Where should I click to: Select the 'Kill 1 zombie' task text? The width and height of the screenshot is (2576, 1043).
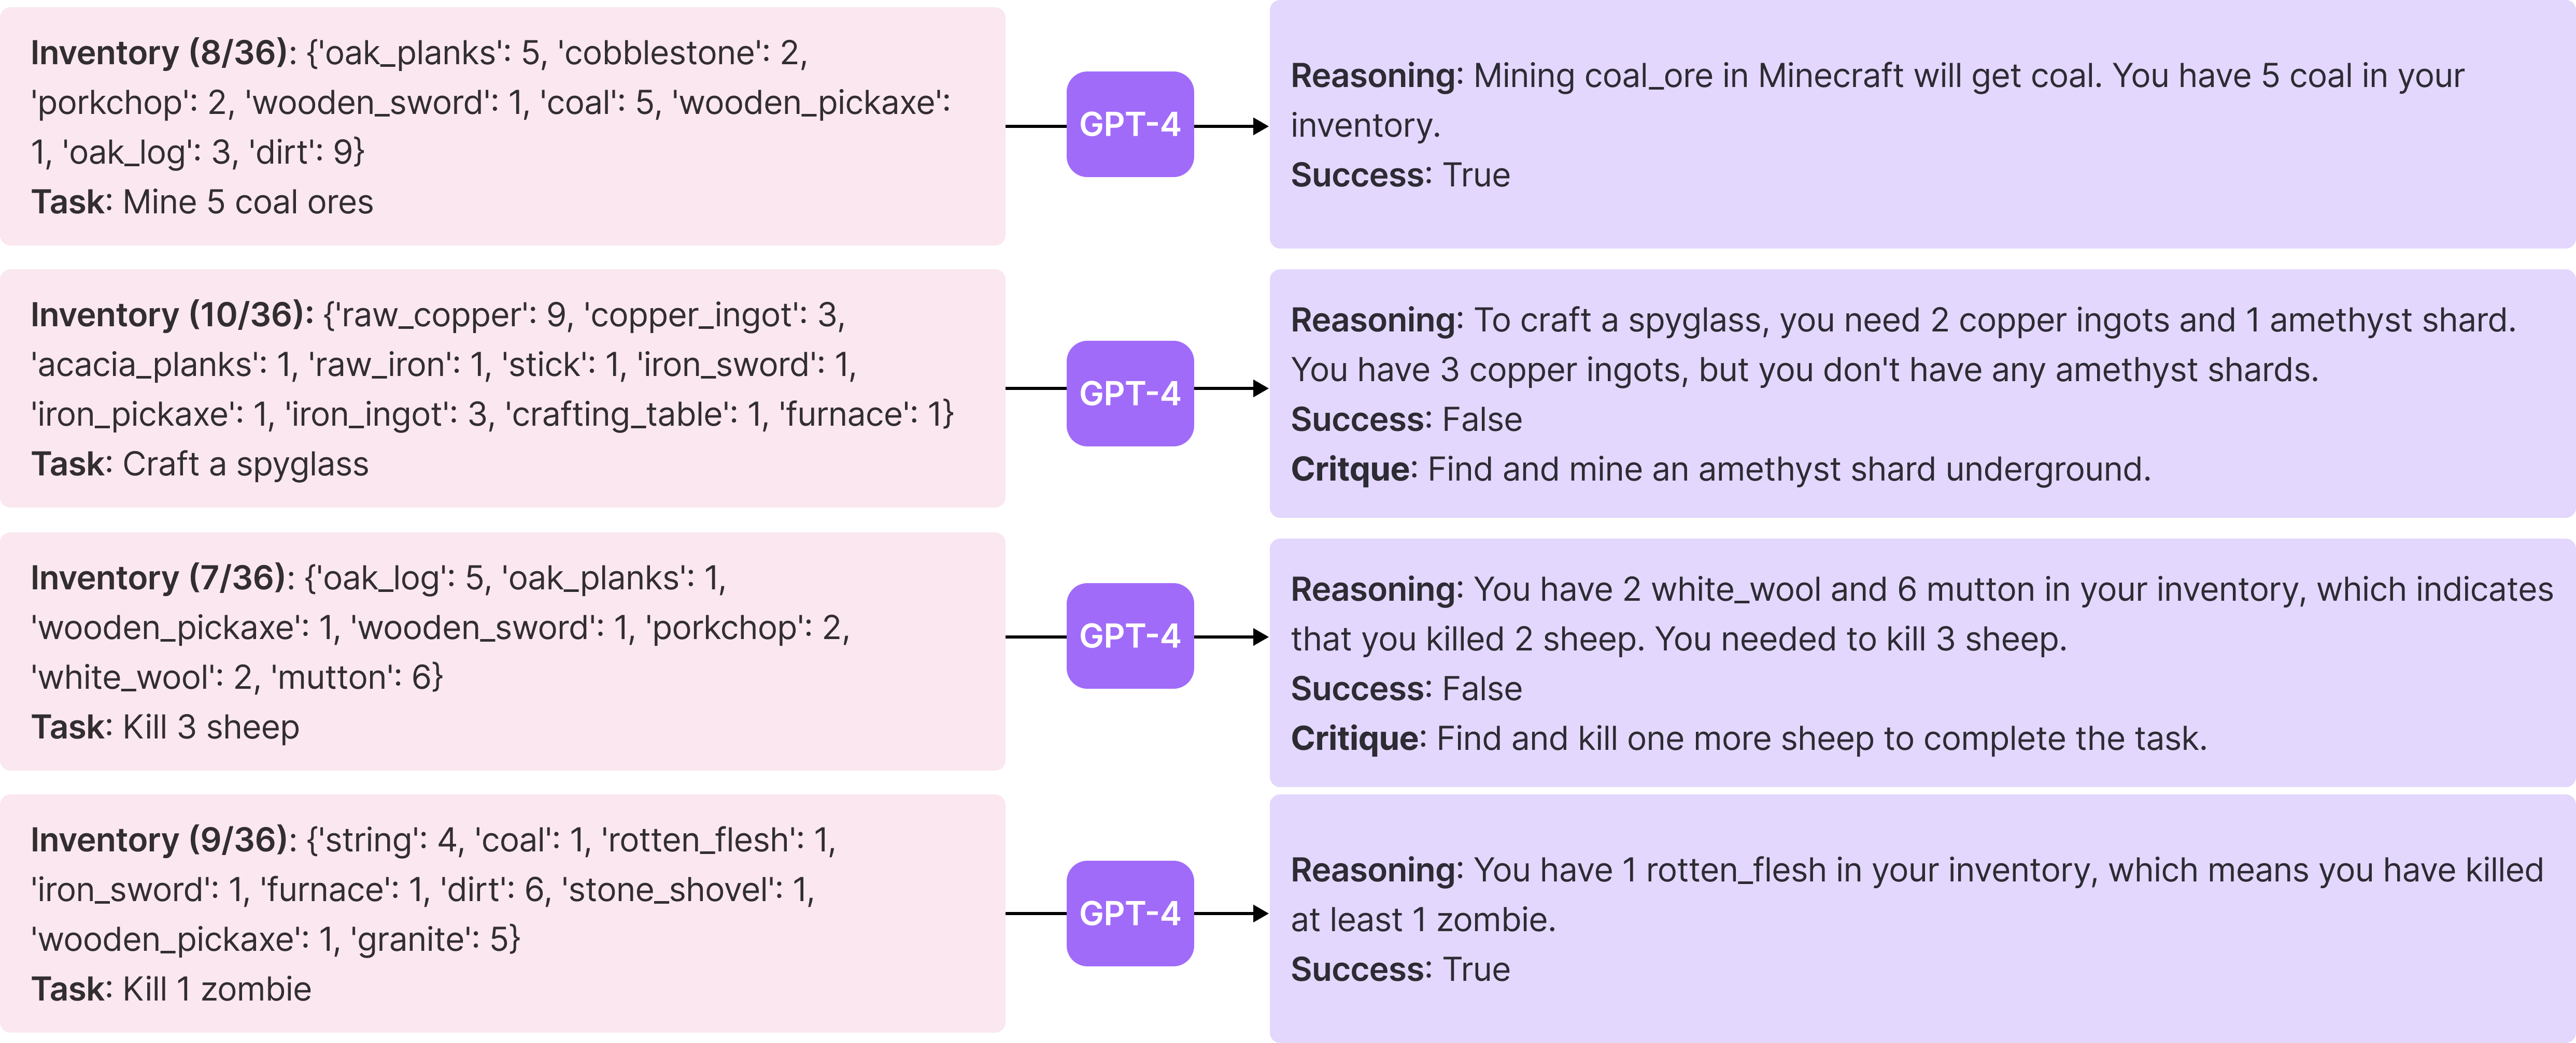(216, 989)
